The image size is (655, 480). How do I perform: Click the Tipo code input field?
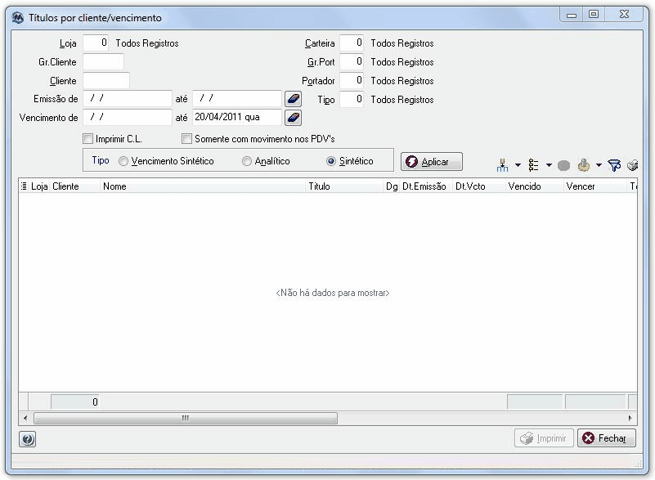click(352, 100)
